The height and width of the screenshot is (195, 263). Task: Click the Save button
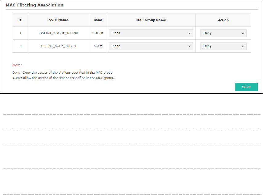pos(246,87)
